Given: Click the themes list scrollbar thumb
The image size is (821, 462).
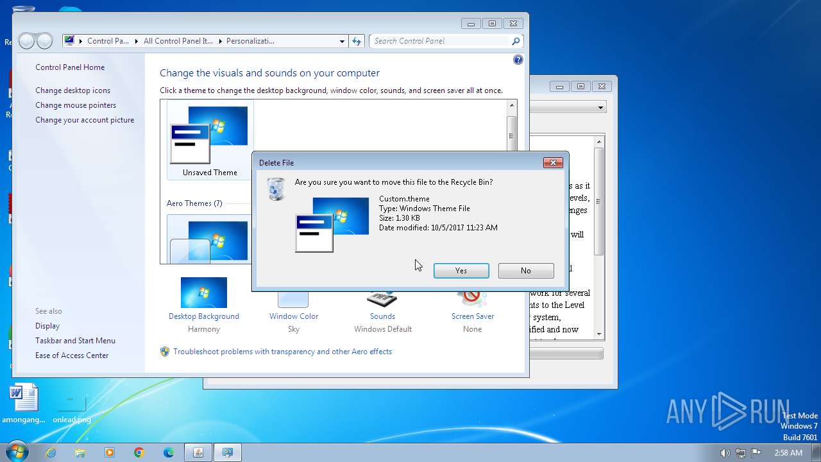Looking at the screenshot, I should [x=511, y=136].
